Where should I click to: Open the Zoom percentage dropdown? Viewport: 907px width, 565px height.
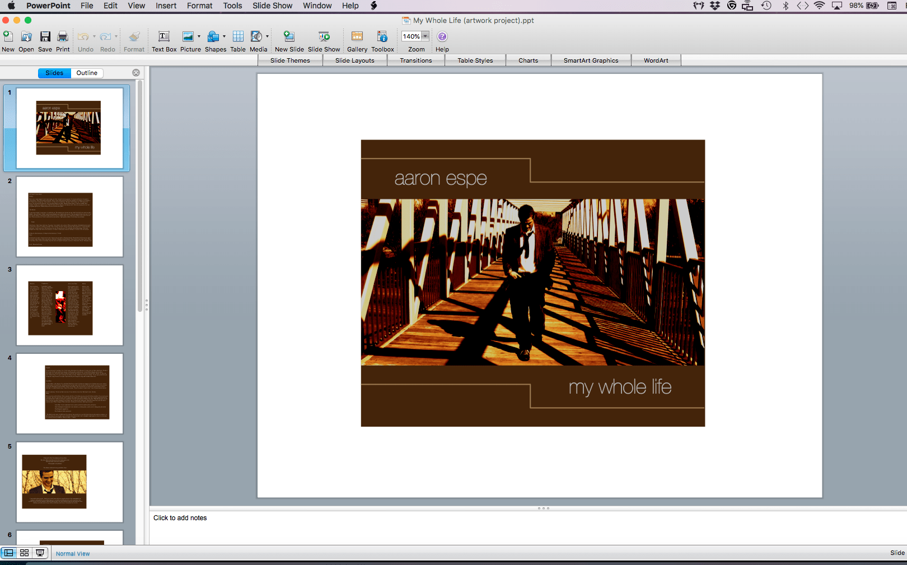pos(426,36)
